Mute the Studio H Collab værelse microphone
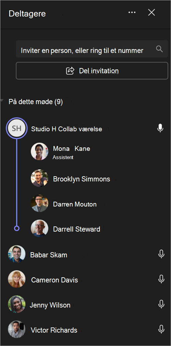This screenshot has width=171, height=346. (x=160, y=128)
